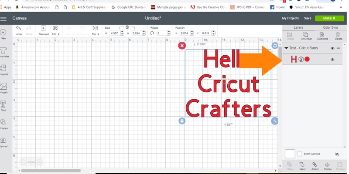
Task: Adjust the Y position stepper
Action: 213,33
